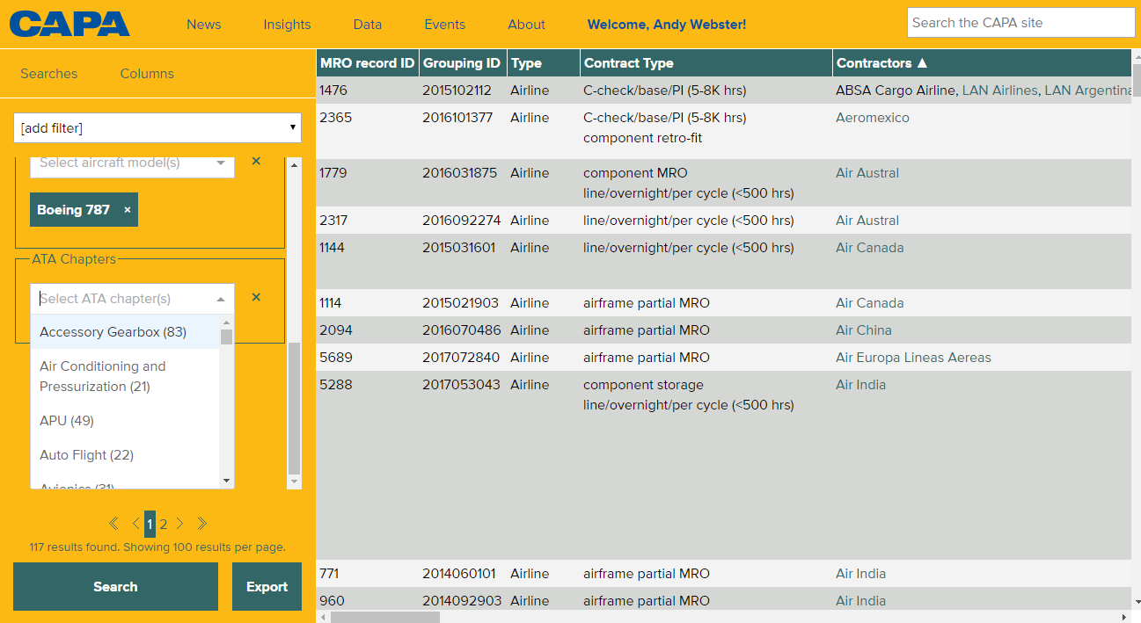Focus the Search the CAPA site field
Viewport: 1141px width, 623px height.
[1020, 23]
